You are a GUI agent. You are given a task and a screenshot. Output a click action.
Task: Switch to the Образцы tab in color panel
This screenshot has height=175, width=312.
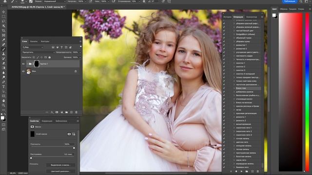[x=284, y=9]
